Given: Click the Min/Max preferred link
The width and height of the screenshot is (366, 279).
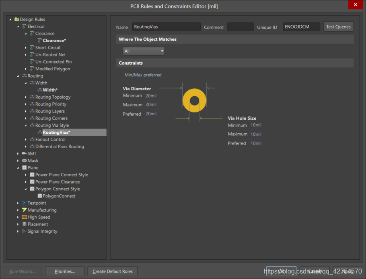Looking at the screenshot, I should (x=143, y=75).
